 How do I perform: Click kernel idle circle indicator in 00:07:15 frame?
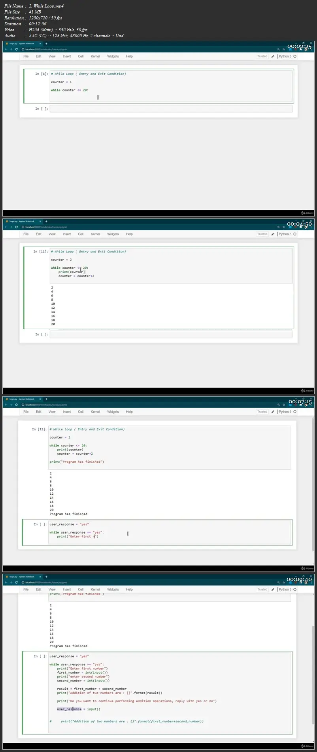(295, 412)
